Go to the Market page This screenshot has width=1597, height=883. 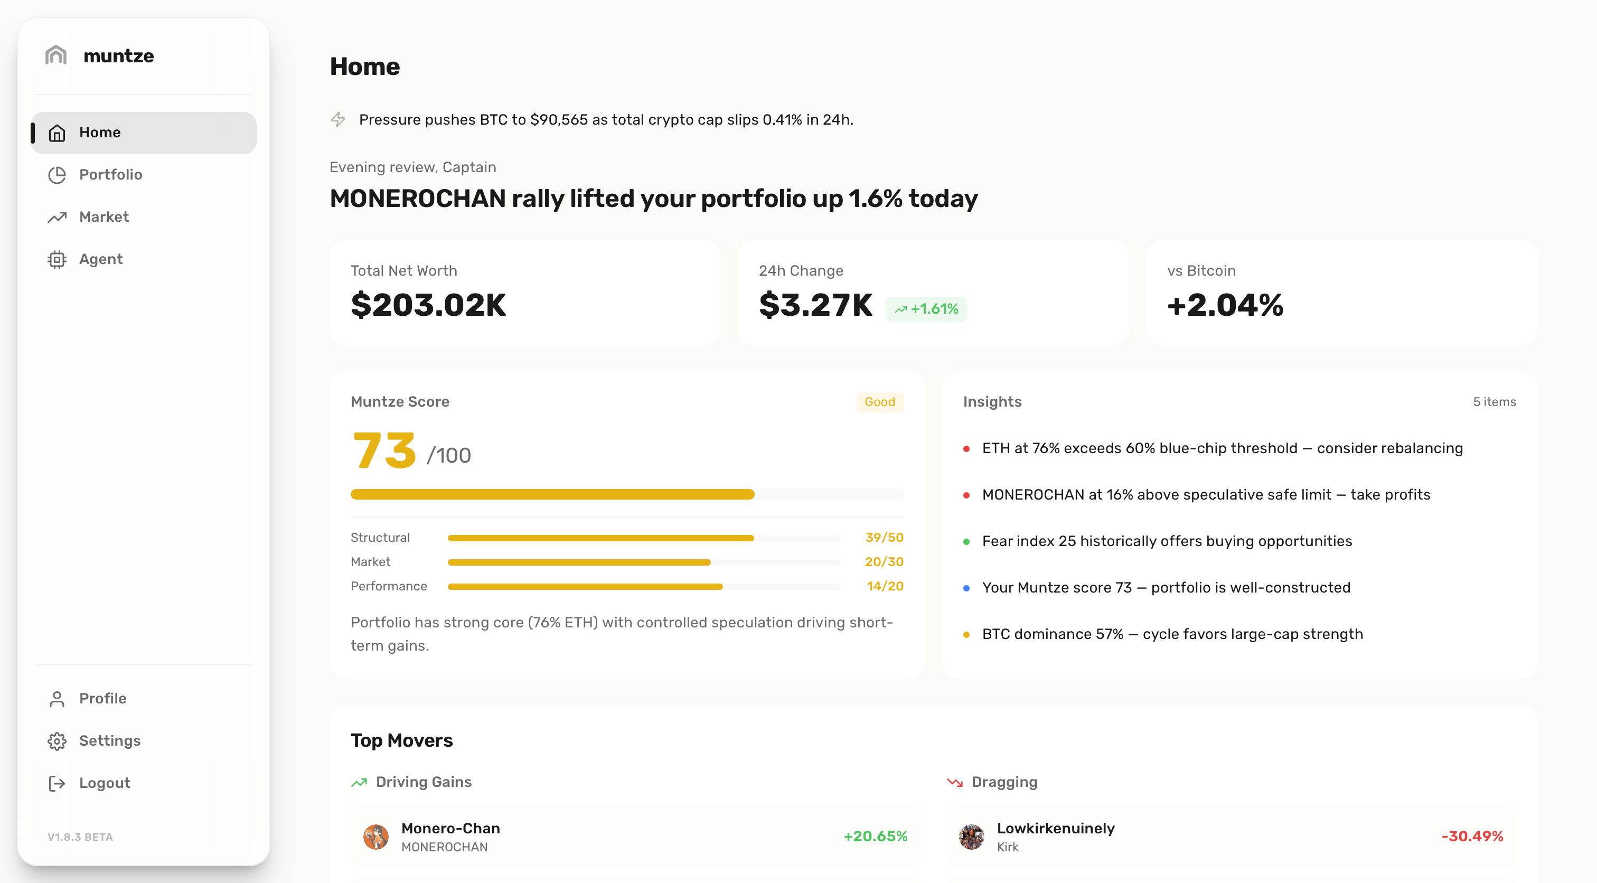pyautogui.click(x=104, y=217)
